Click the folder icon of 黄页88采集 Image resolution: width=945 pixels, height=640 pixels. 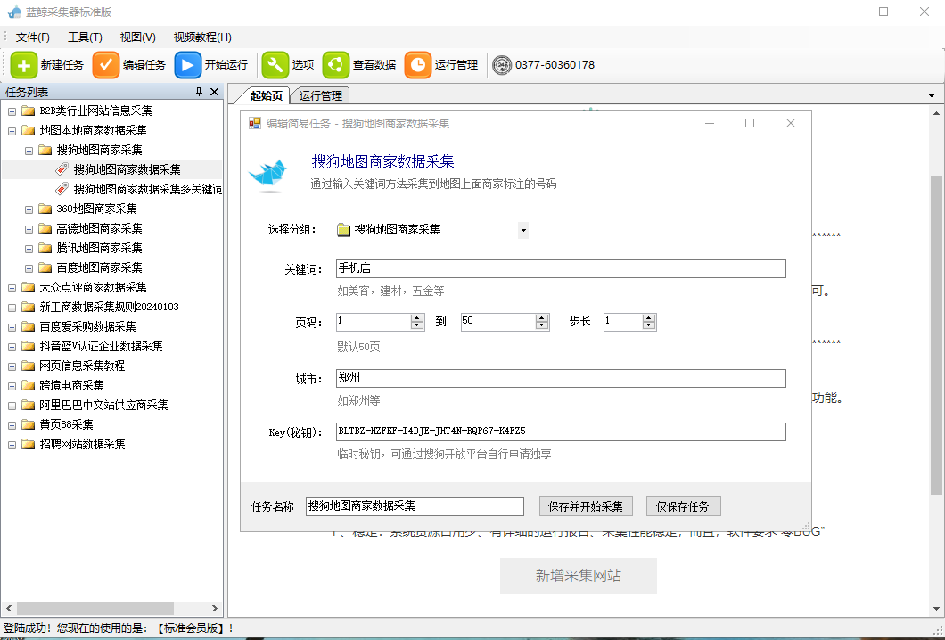28,424
